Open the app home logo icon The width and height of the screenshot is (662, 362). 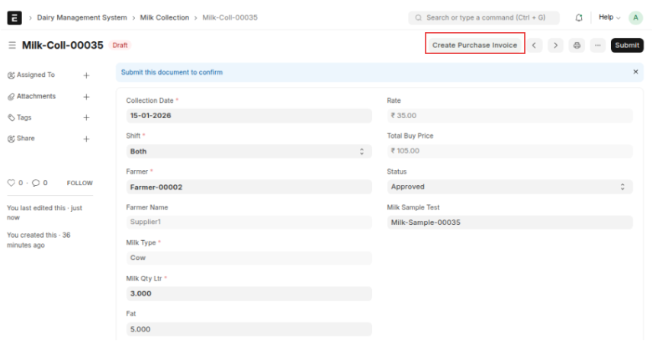click(x=14, y=18)
